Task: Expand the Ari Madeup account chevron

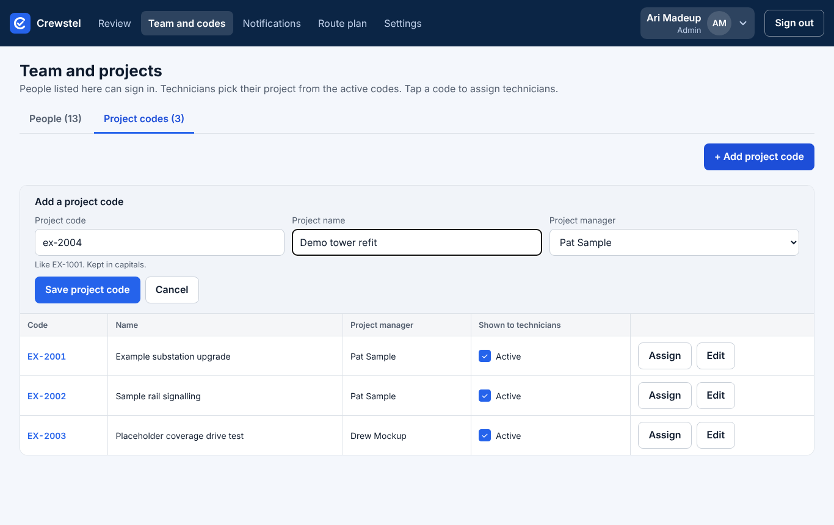Action: click(x=743, y=23)
